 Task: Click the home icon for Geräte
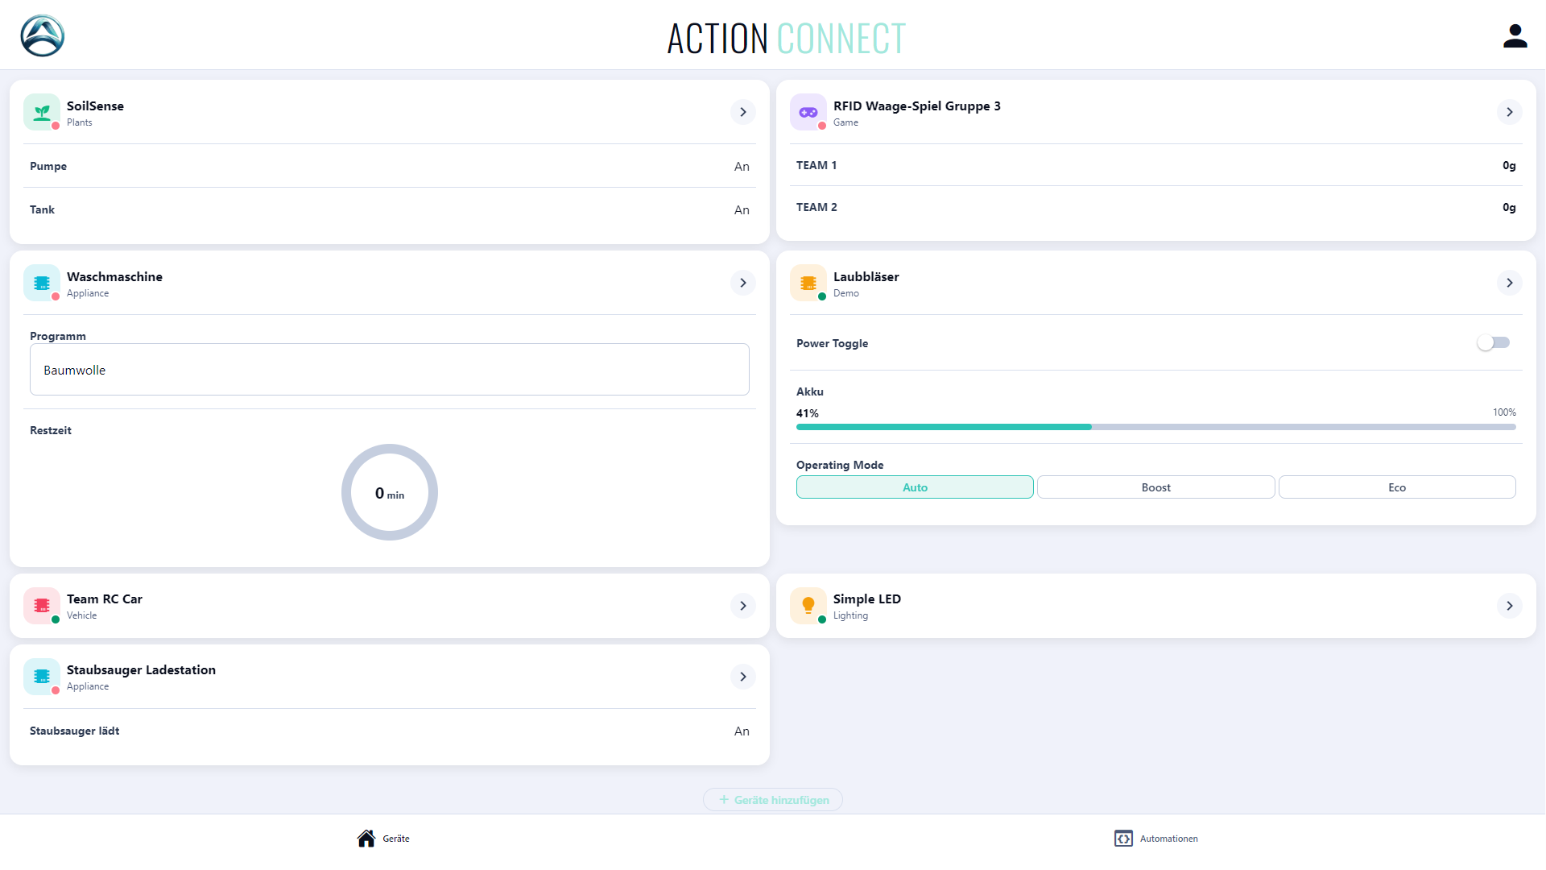(366, 839)
